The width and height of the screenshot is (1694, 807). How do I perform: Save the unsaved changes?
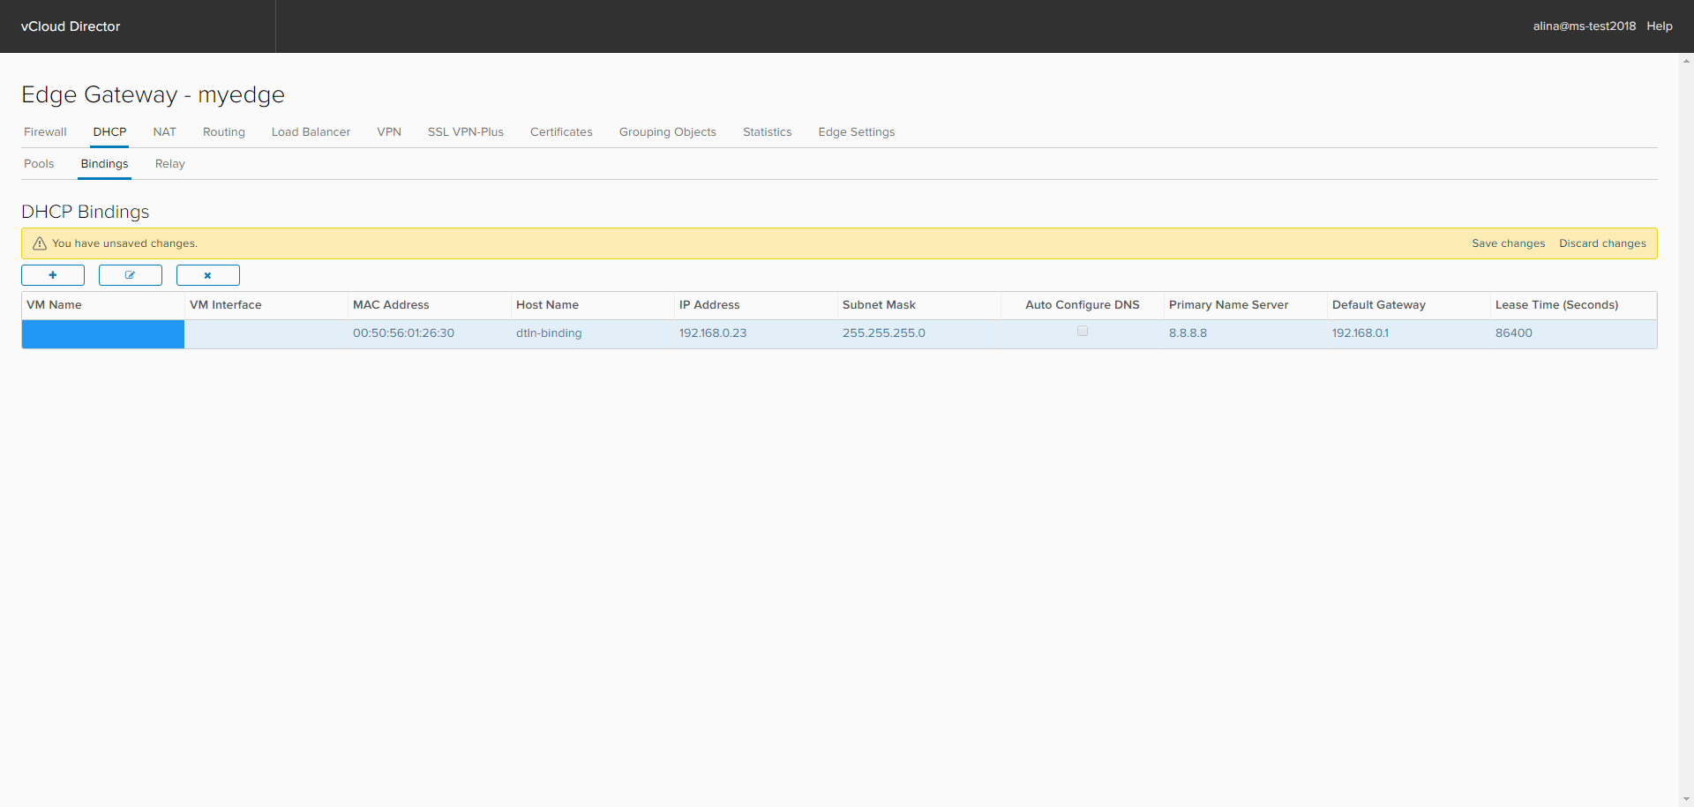point(1508,243)
